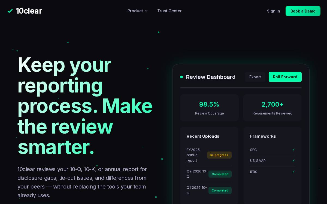Go to Sign In
Image resolution: width=327 pixels, height=204 pixels.
tap(273, 11)
